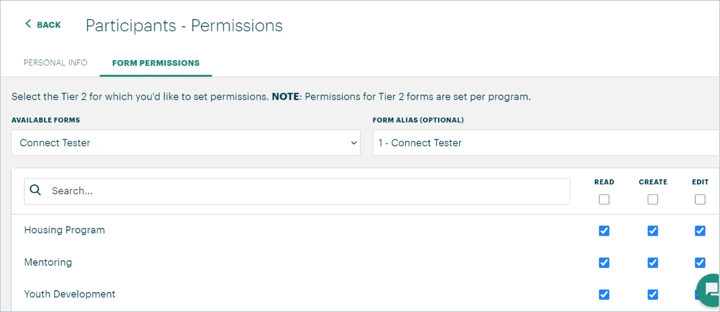Uncheck Edit for Mentoring

pyautogui.click(x=700, y=262)
